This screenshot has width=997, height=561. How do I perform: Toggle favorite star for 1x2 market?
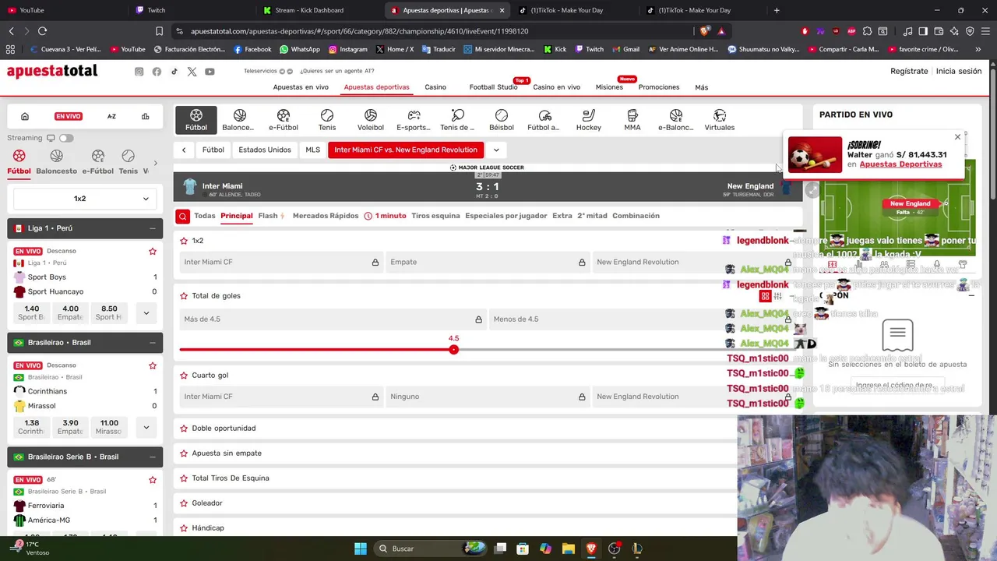point(184,241)
